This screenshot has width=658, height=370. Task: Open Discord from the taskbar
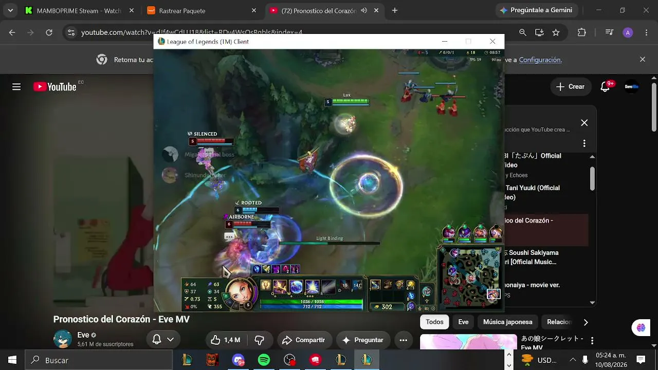point(239,360)
